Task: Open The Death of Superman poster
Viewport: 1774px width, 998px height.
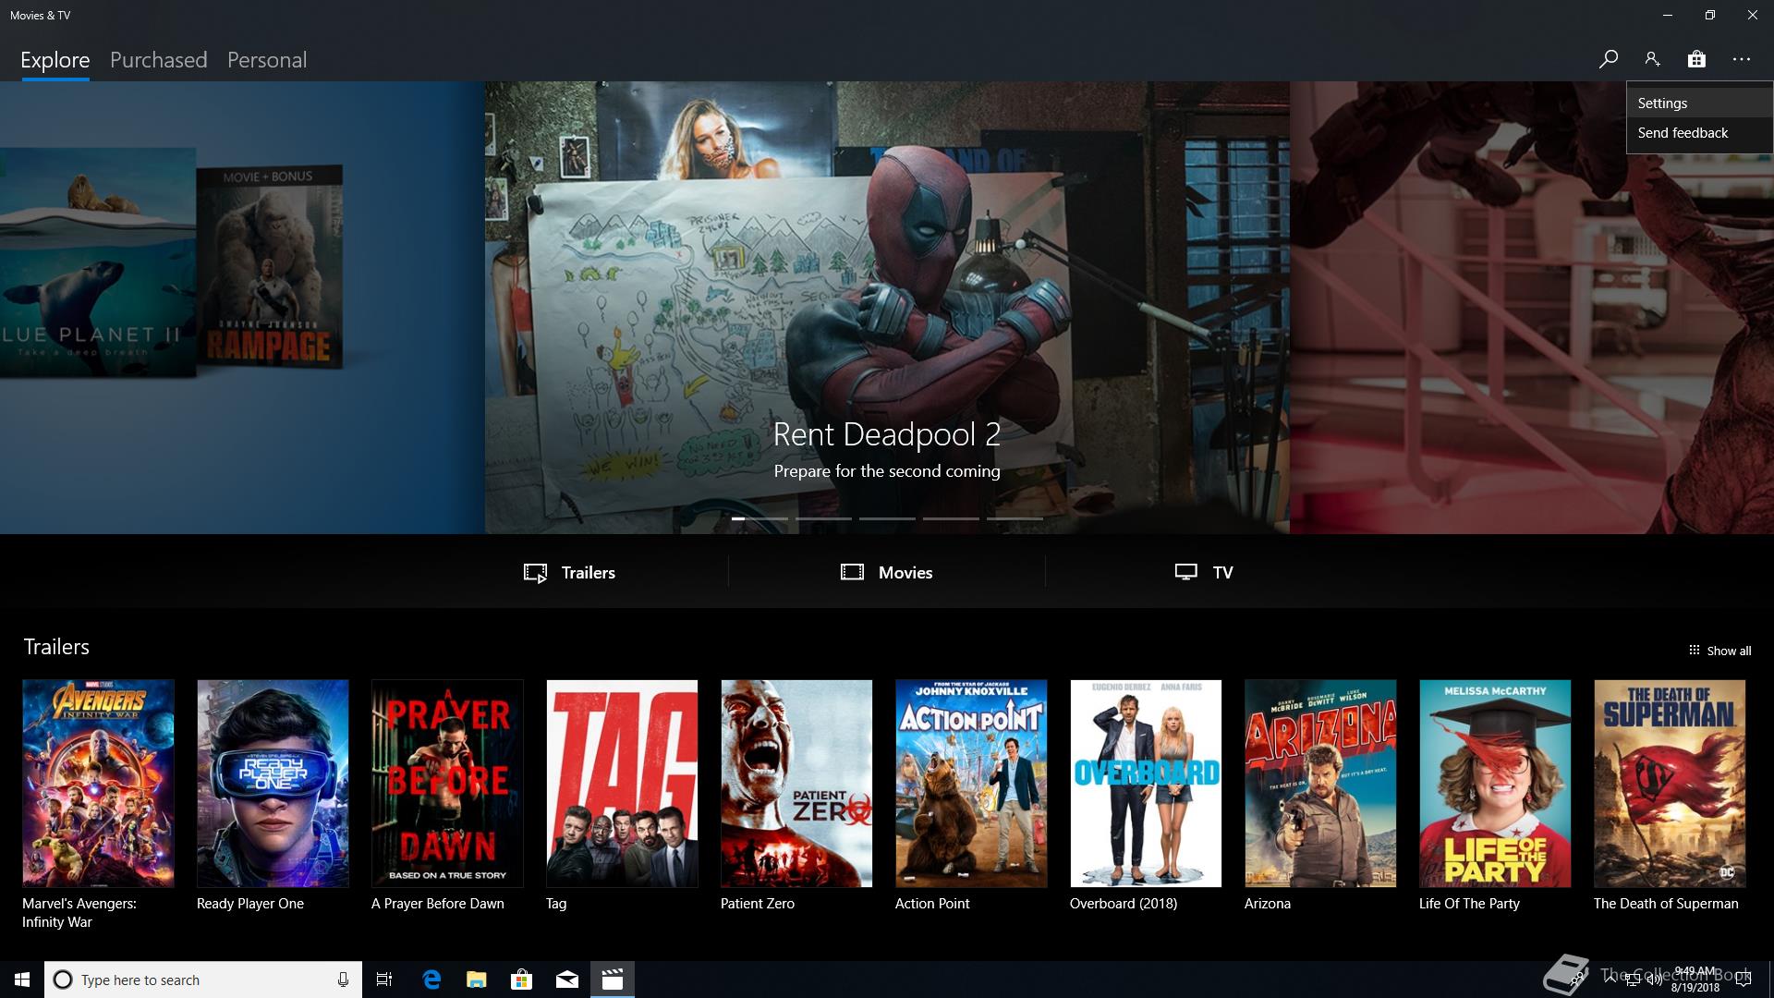Action: [x=1670, y=784]
